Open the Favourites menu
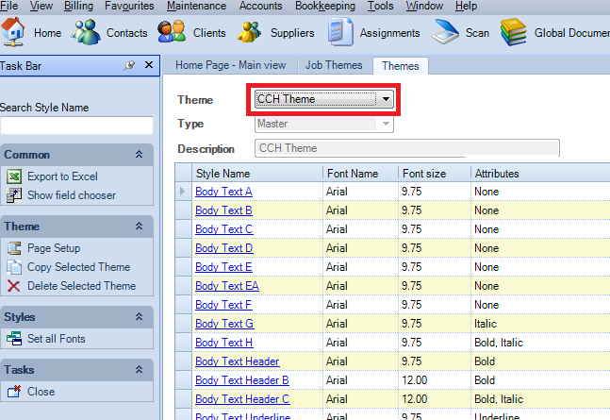Viewport: 610px width, 420px height. tap(129, 6)
